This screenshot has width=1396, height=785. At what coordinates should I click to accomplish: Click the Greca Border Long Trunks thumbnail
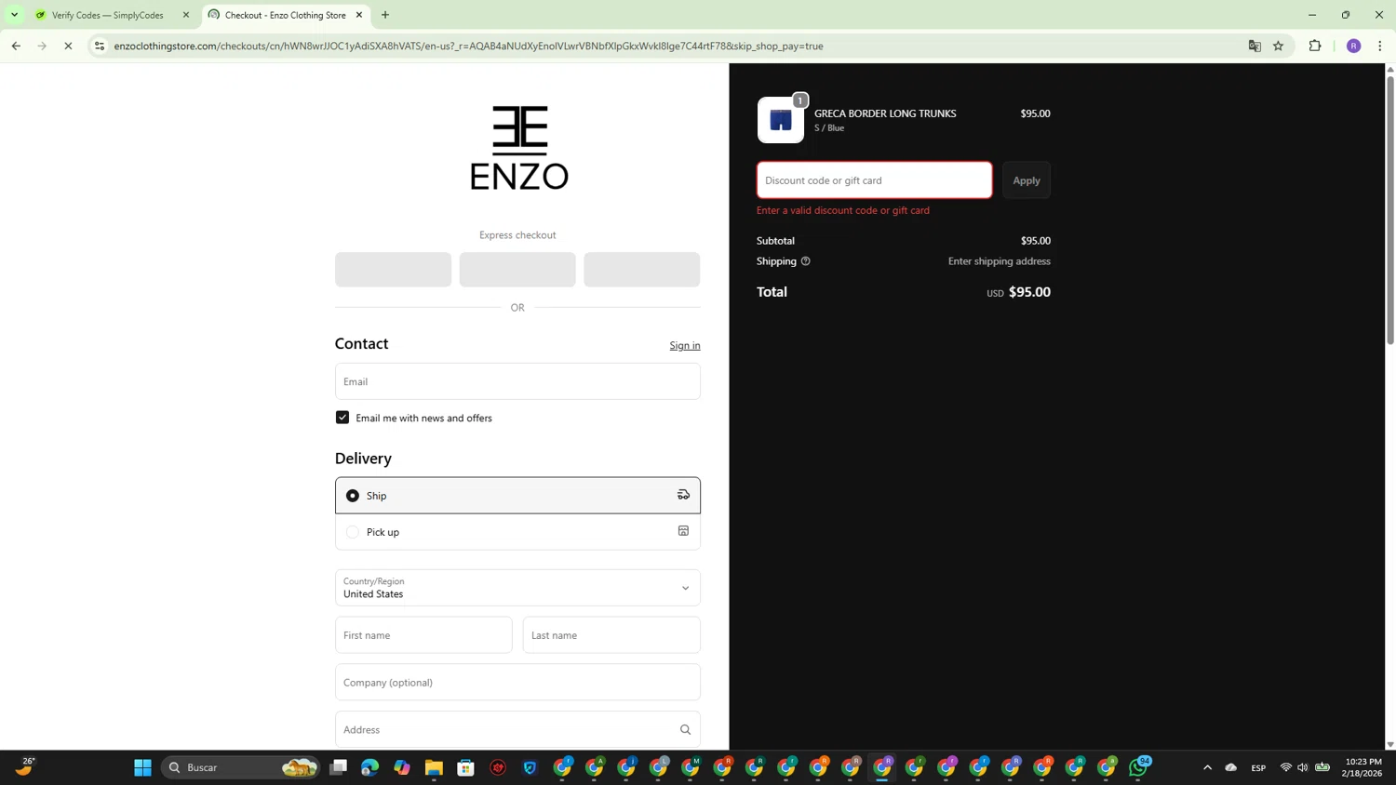(x=781, y=120)
